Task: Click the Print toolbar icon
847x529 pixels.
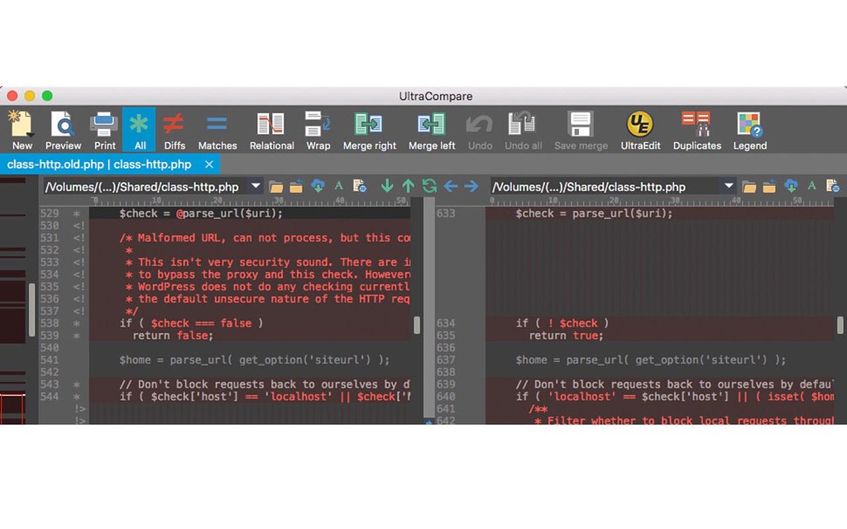Action: point(104,130)
